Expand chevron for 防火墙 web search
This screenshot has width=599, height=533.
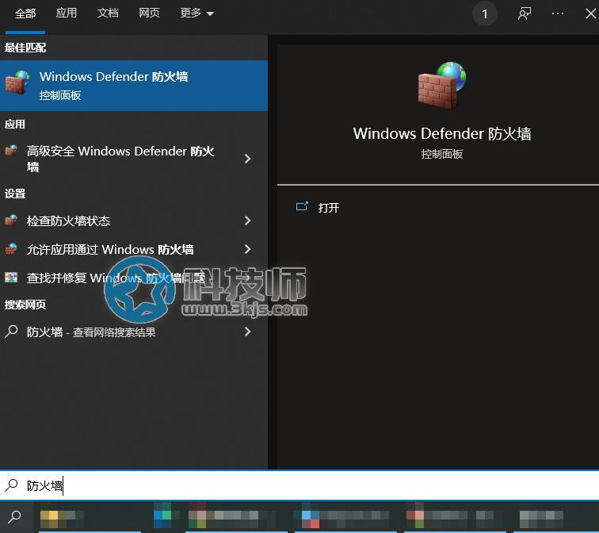[x=247, y=332]
